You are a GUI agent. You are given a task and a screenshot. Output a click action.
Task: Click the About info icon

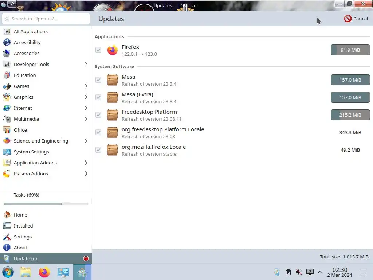coord(7,248)
